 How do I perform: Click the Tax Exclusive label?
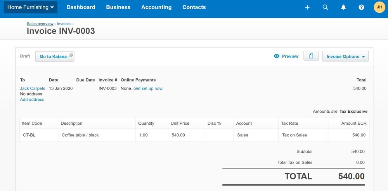click(353, 112)
